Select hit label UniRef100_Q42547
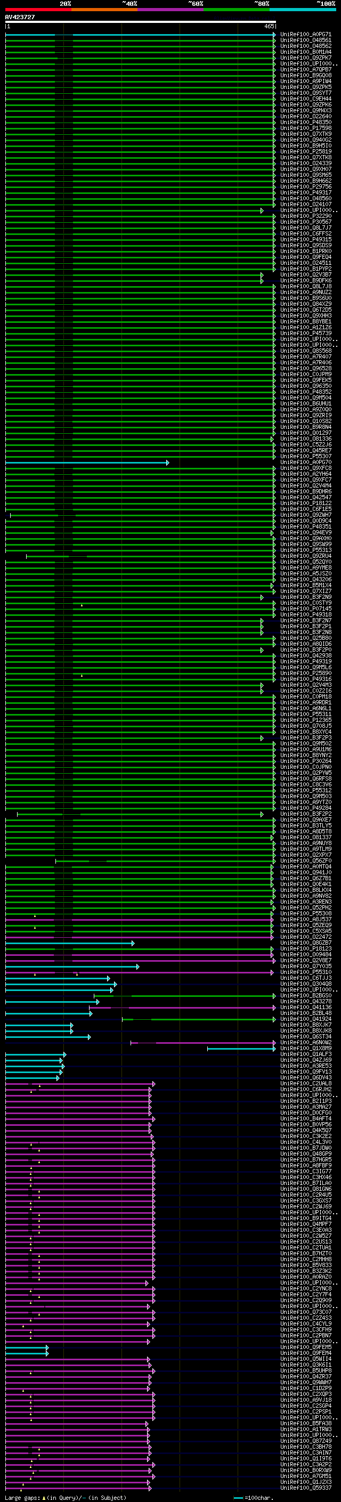 [x=305, y=497]
